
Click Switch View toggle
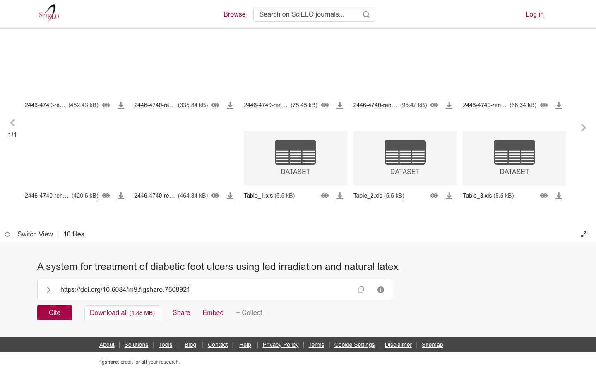point(29,234)
